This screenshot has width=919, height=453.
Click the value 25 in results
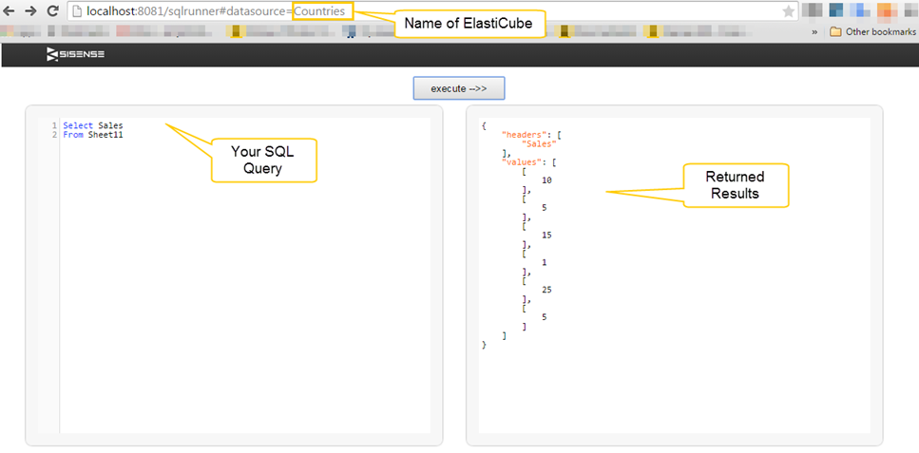point(546,290)
